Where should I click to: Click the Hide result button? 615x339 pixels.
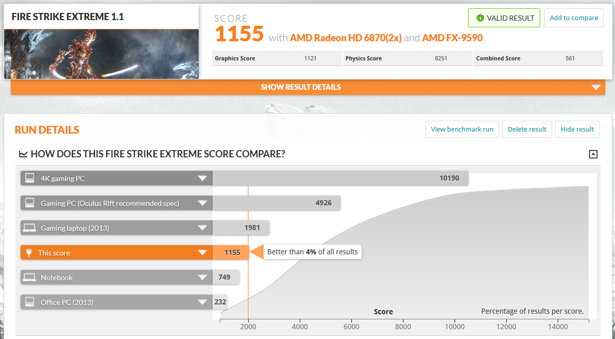(577, 130)
